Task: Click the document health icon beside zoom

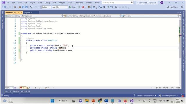Action: (15, 88)
